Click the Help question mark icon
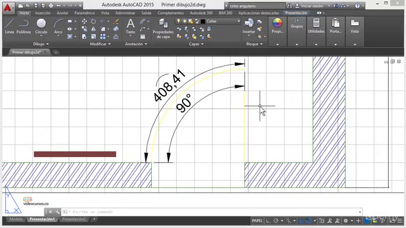 point(357,6)
